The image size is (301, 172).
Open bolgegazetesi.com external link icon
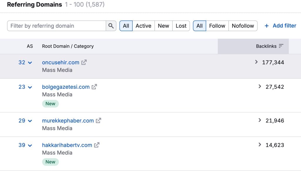(x=94, y=87)
